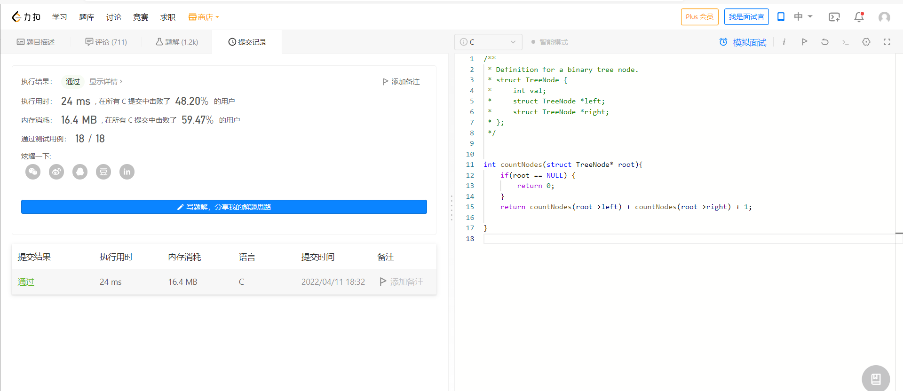Open editor settings gear icon
Viewport: 903px width, 391px height.
click(x=866, y=42)
